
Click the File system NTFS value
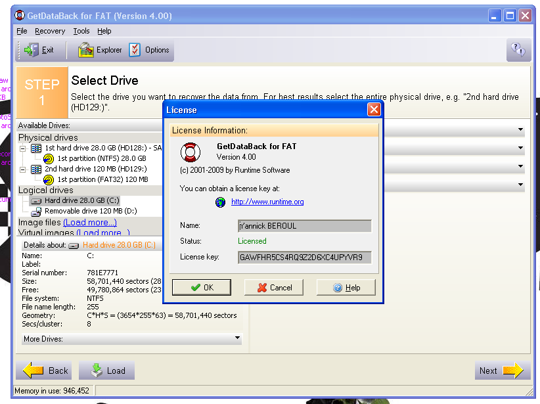[95, 298]
